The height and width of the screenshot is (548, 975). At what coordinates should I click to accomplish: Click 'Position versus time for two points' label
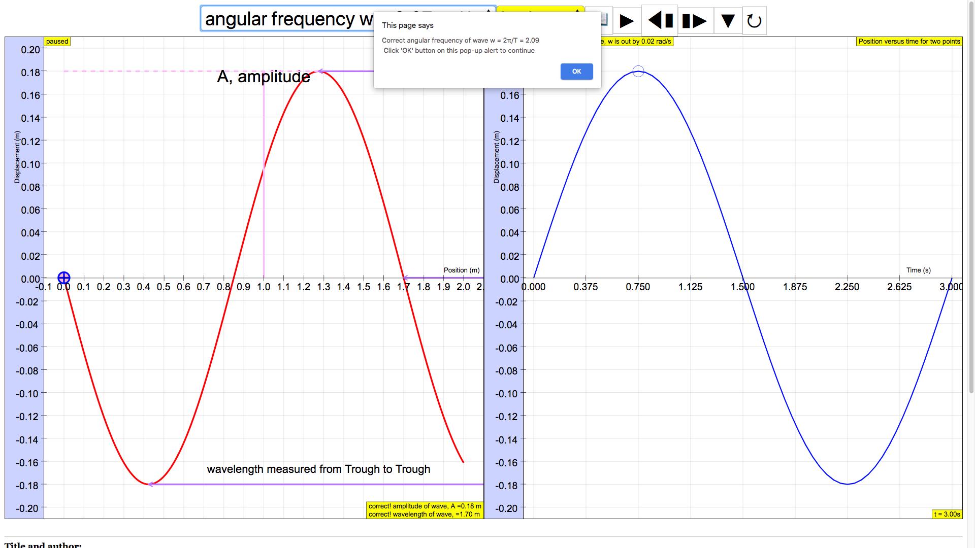point(909,42)
